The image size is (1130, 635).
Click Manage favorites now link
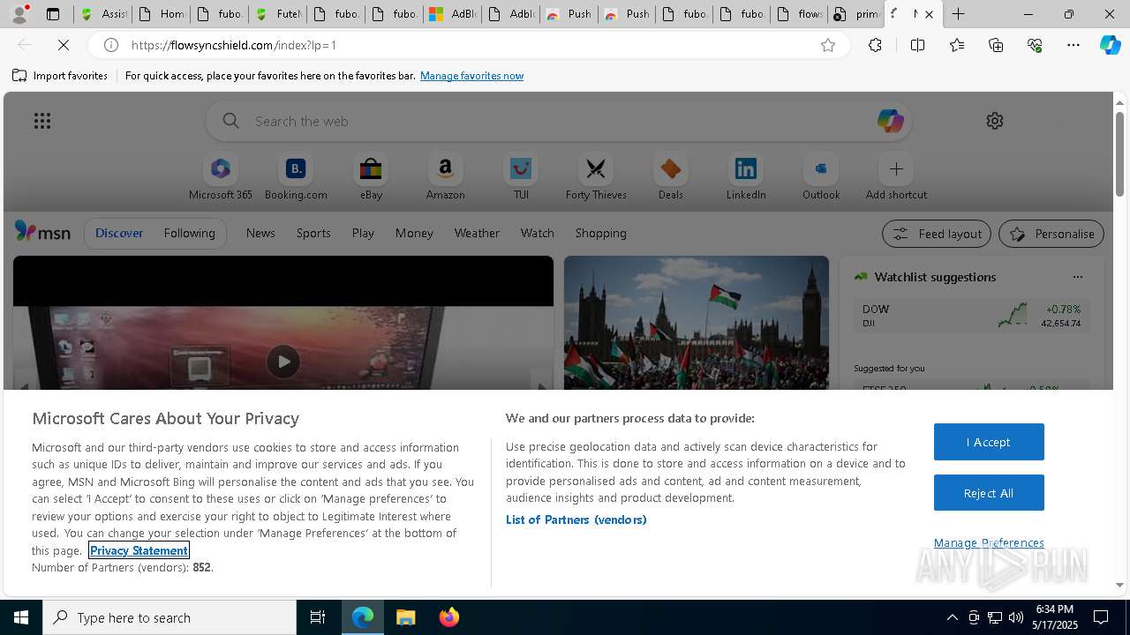(471, 76)
